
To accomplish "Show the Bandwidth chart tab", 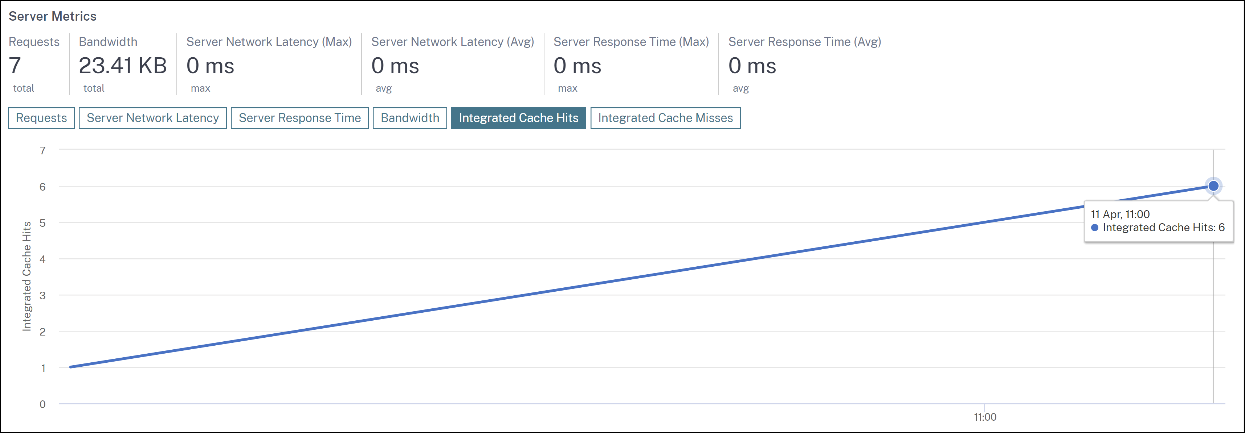I will click(x=410, y=118).
